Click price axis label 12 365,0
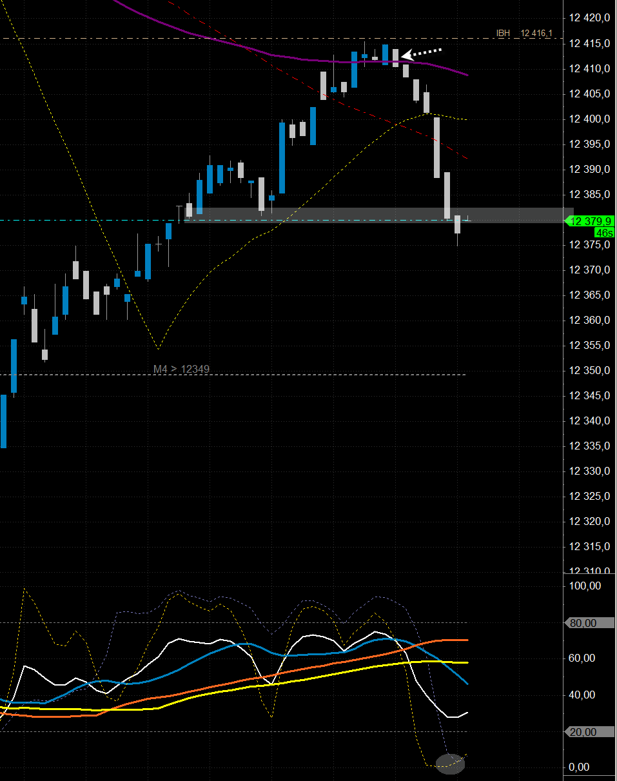Image resolution: width=617 pixels, height=781 pixels. click(x=589, y=295)
